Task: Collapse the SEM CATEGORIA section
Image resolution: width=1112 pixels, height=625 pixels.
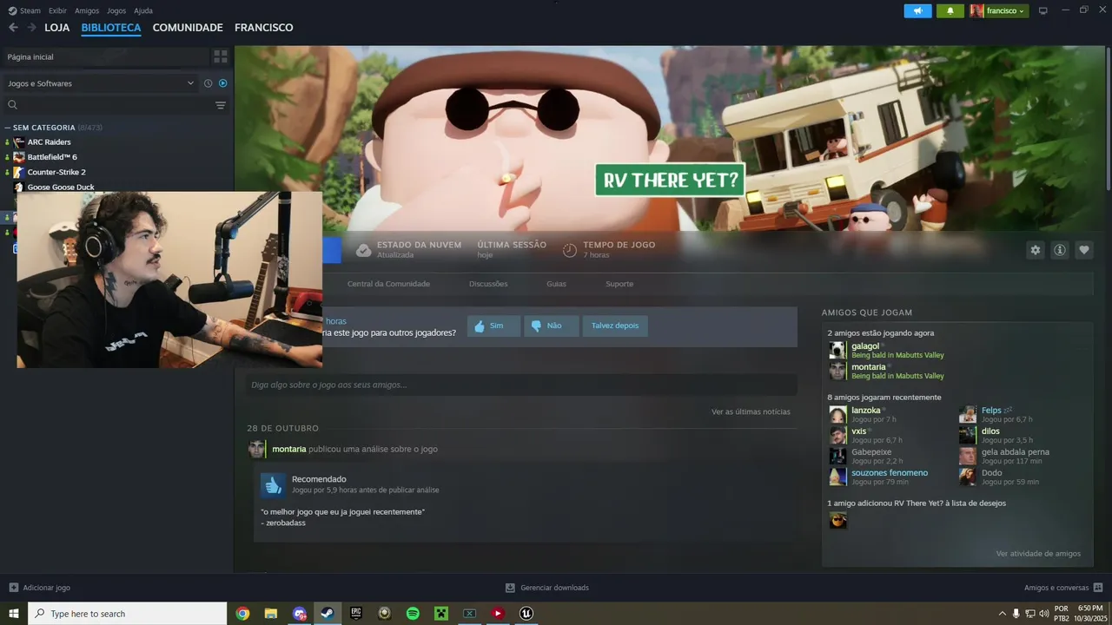Action: [8, 128]
